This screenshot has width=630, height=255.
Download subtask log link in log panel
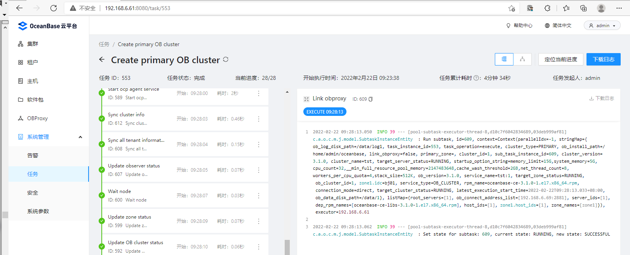pyautogui.click(x=602, y=98)
